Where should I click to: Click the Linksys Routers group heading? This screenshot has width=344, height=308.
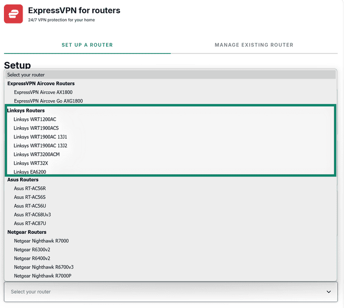click(26, 111)
